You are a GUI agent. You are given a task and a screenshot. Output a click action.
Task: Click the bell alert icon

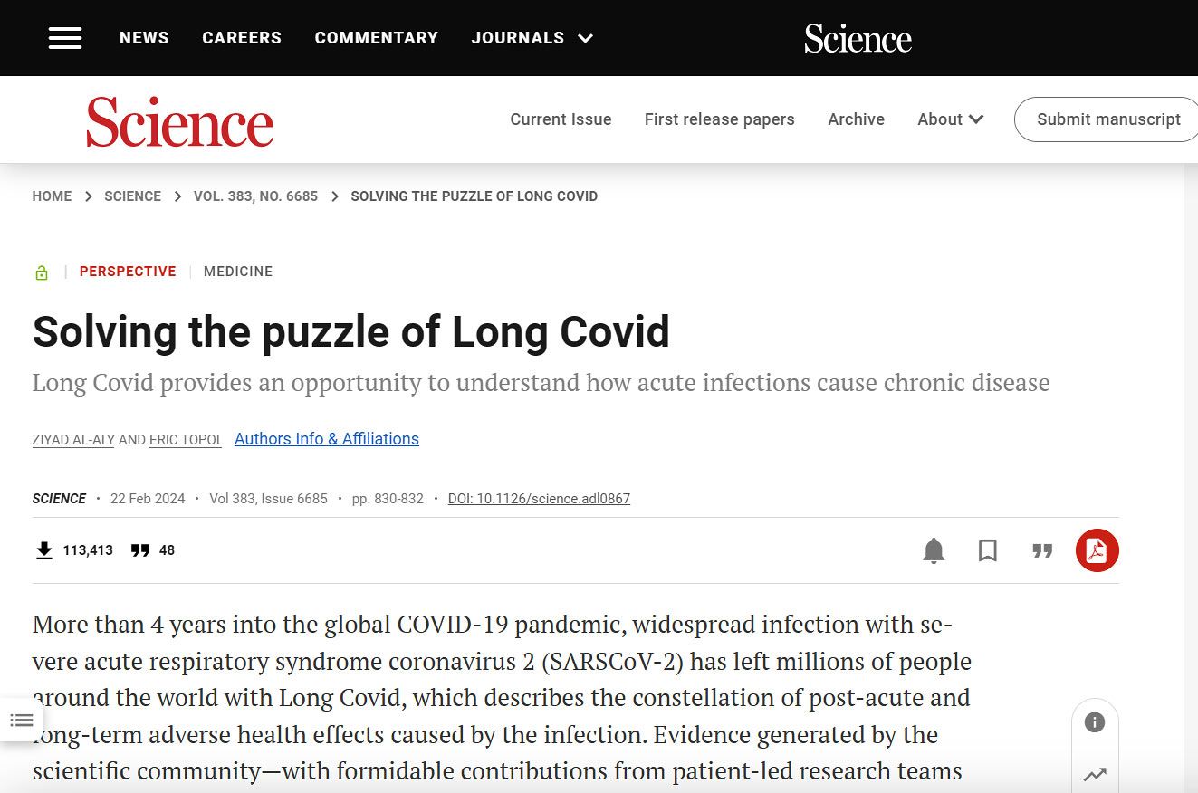point(934,550)
